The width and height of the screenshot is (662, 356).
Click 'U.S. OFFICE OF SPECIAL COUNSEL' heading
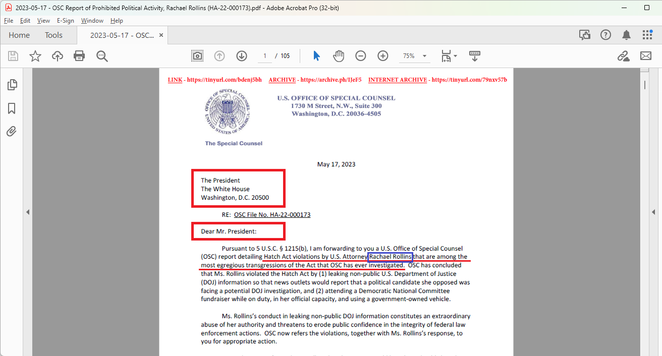coord(336,98)
